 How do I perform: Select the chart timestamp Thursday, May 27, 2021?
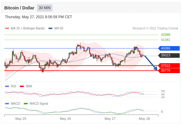click(38, 17)
